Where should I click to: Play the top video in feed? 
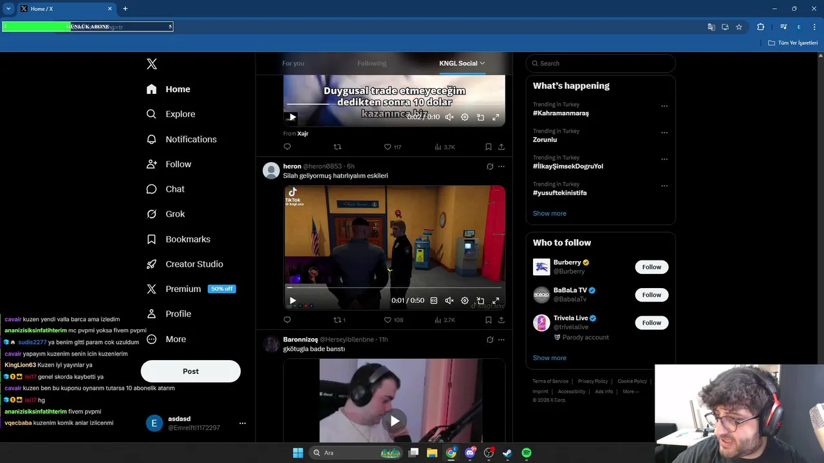coord(292,117)
